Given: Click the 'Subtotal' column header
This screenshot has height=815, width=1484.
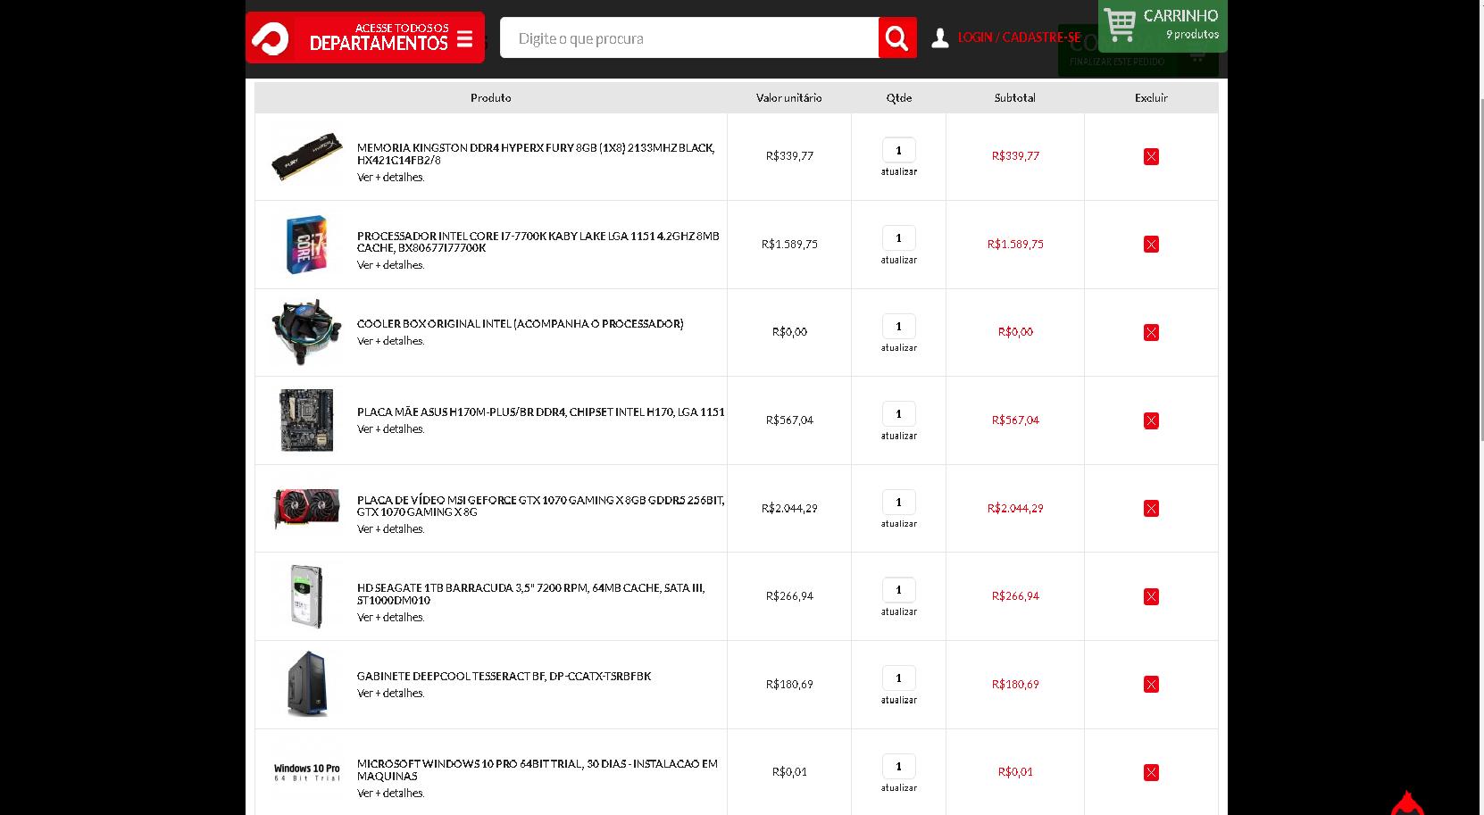Looking at the screenshot, I should click(1015, 98).
